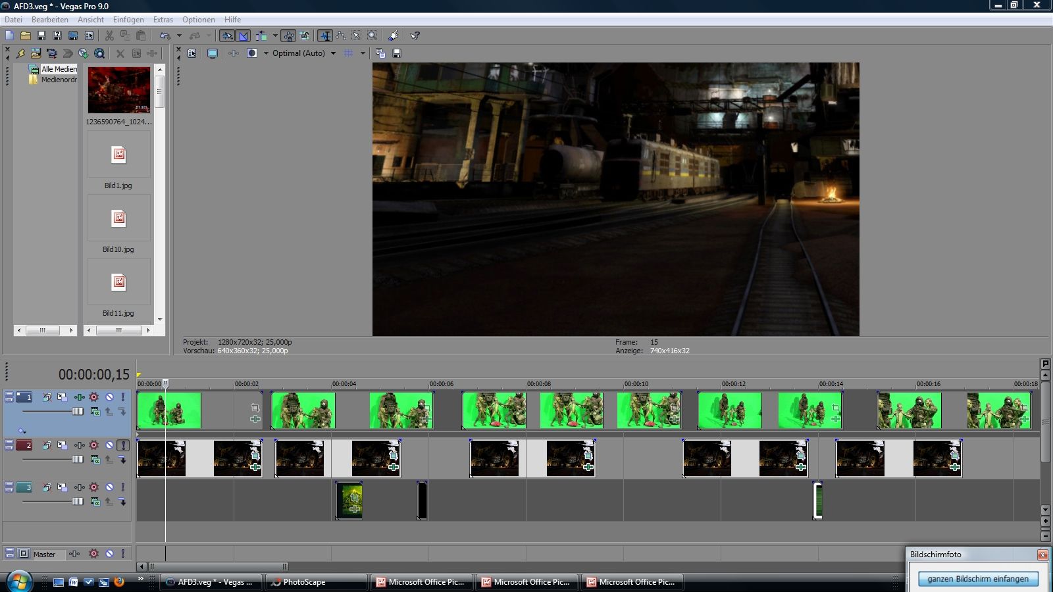Click the What's This help icon
Screen dimensions: 1053x592
click(x=415, y=36)
